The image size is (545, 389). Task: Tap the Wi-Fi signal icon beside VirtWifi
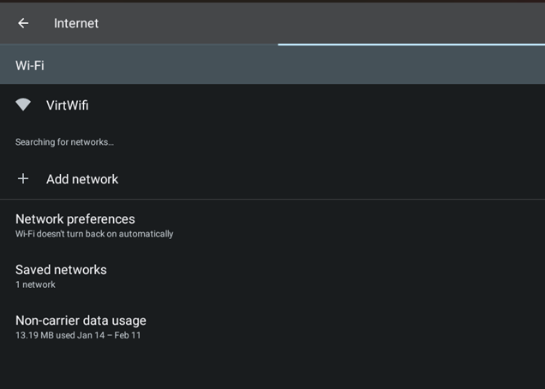click(23, 105)
